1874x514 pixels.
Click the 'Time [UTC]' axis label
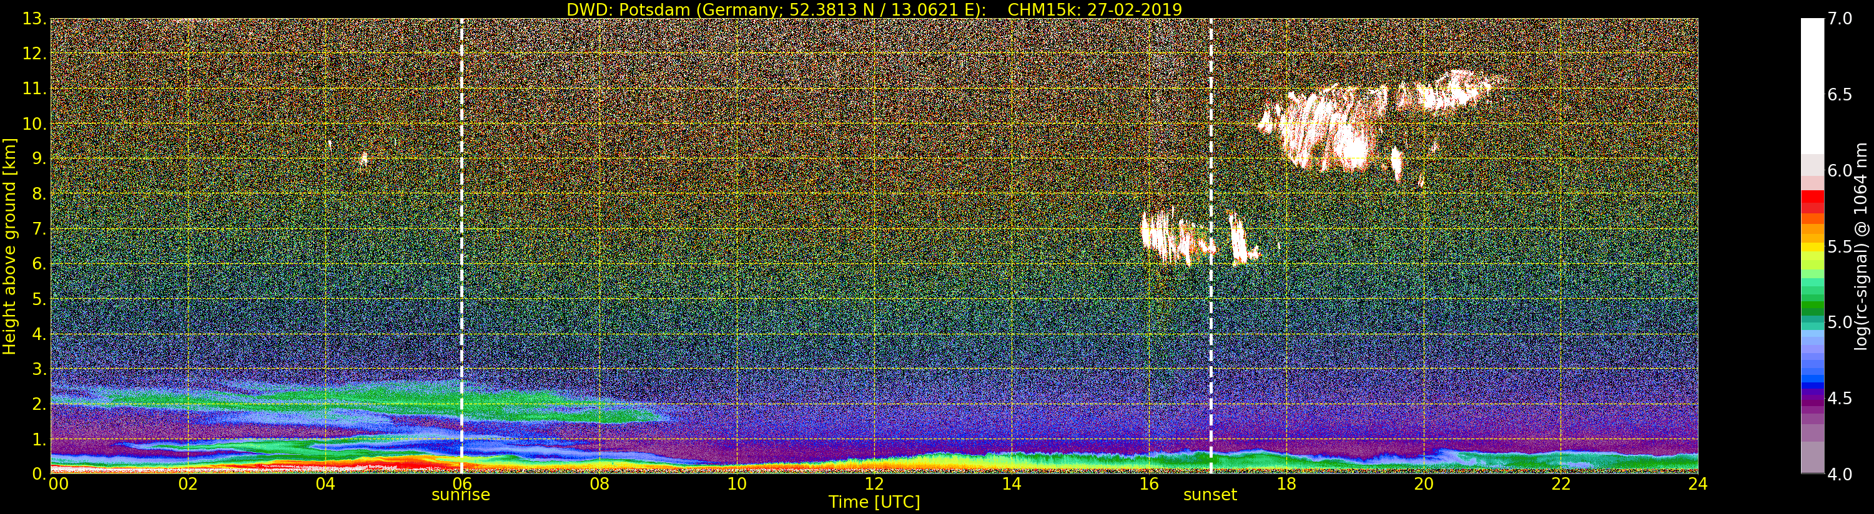click(x=874, y=502)
